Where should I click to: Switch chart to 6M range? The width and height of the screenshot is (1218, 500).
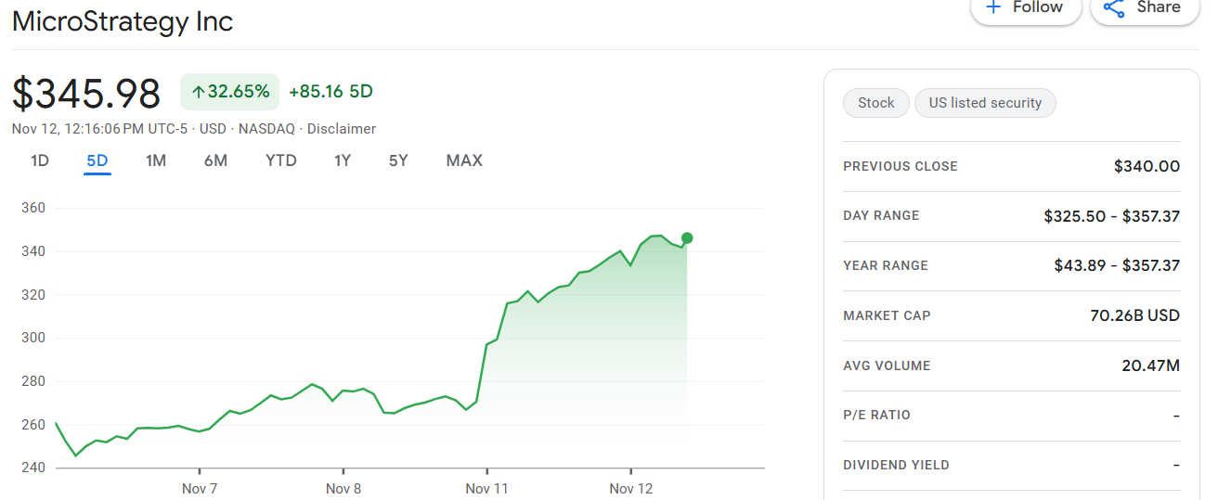coord(215,160)
